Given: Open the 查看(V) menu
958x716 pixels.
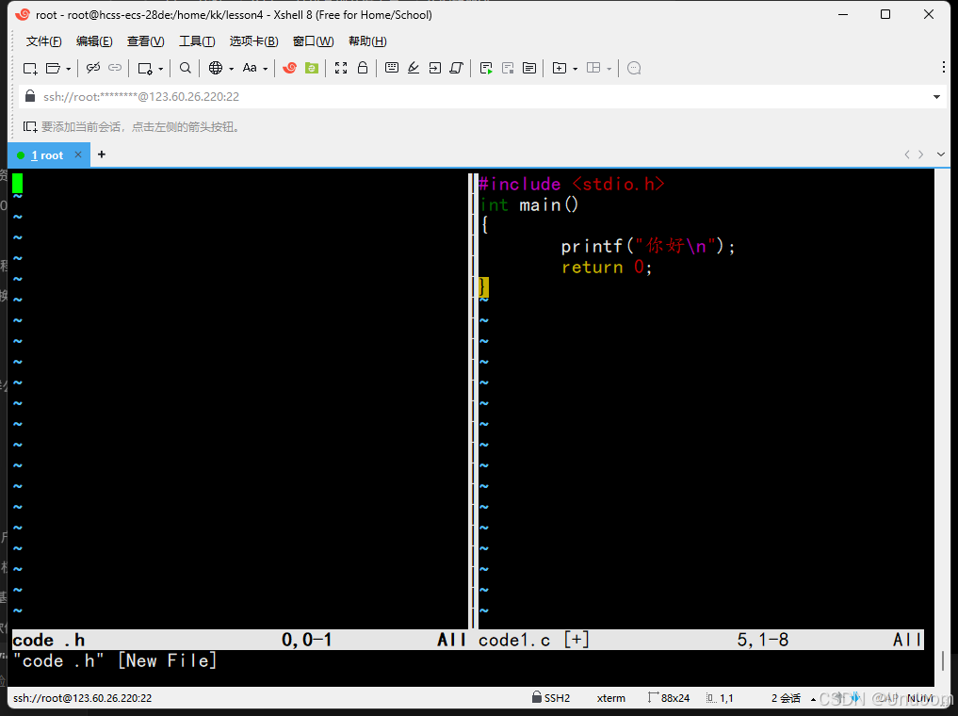Looking at the screenshot, I should (145, 41).
